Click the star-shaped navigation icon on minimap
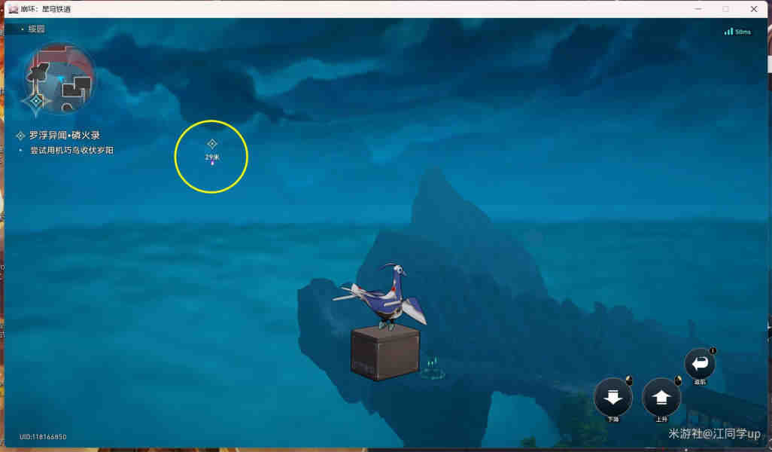This screenshot has width=772, height=452. [37, 100]
